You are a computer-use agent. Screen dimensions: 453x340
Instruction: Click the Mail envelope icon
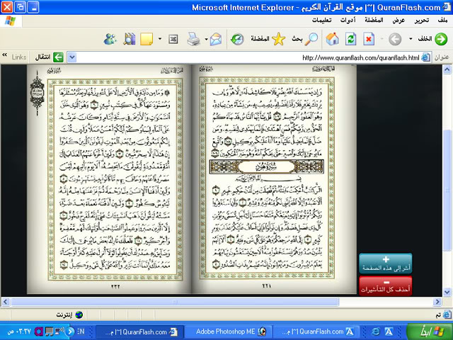[x=216, y=39]
